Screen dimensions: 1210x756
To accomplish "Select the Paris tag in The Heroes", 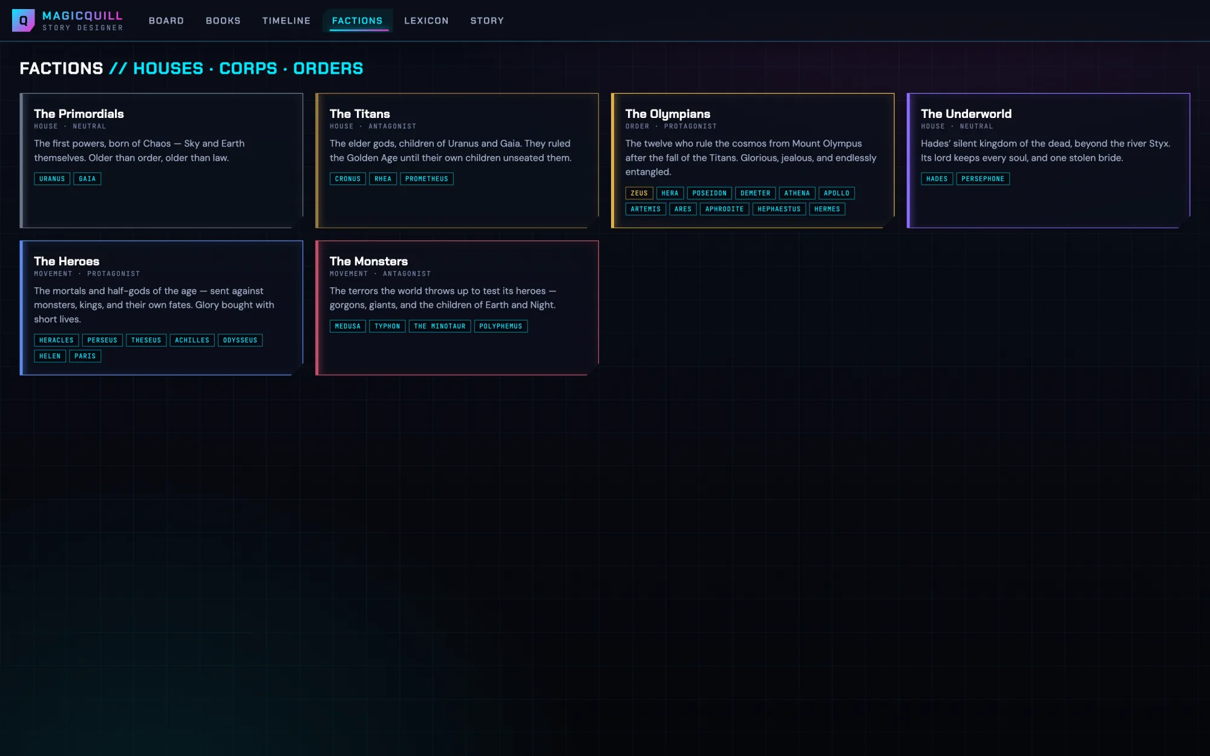I will click(x=85, y=356).
